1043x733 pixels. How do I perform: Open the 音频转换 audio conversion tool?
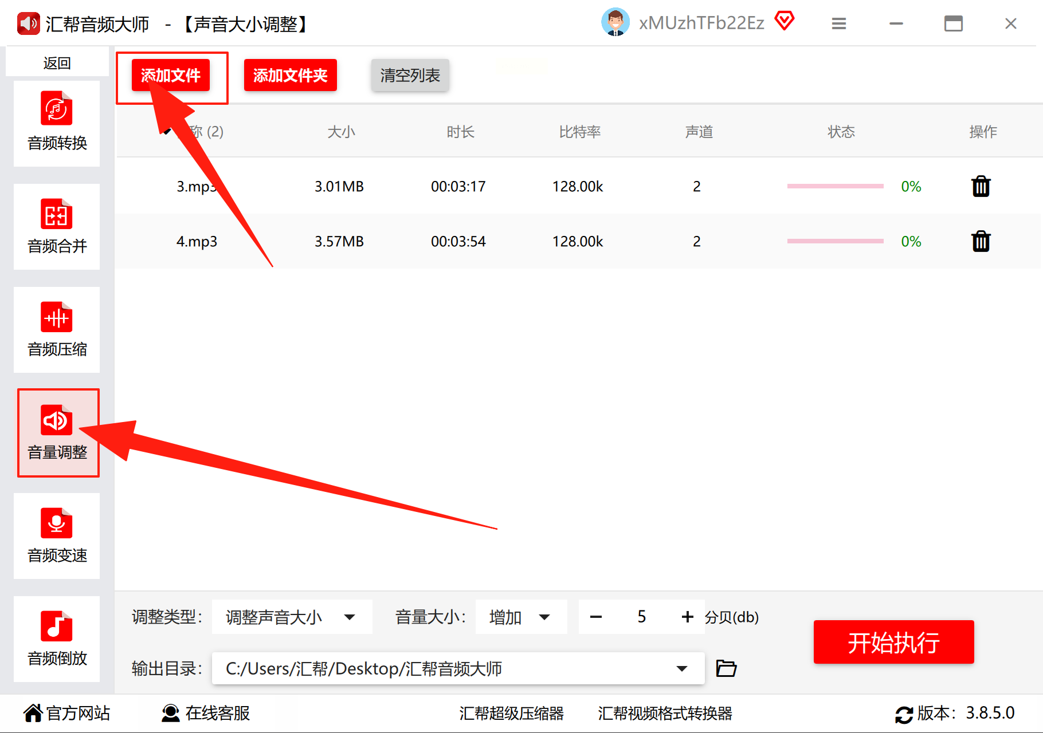click(x=57, y=123)
